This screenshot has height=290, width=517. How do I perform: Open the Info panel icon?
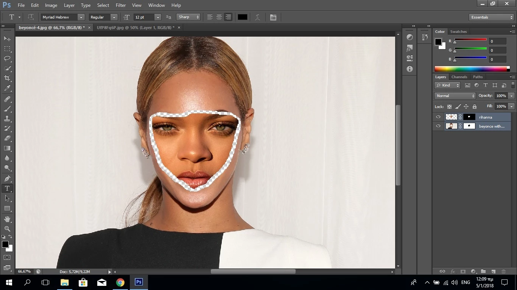click(x=410, y=69)
